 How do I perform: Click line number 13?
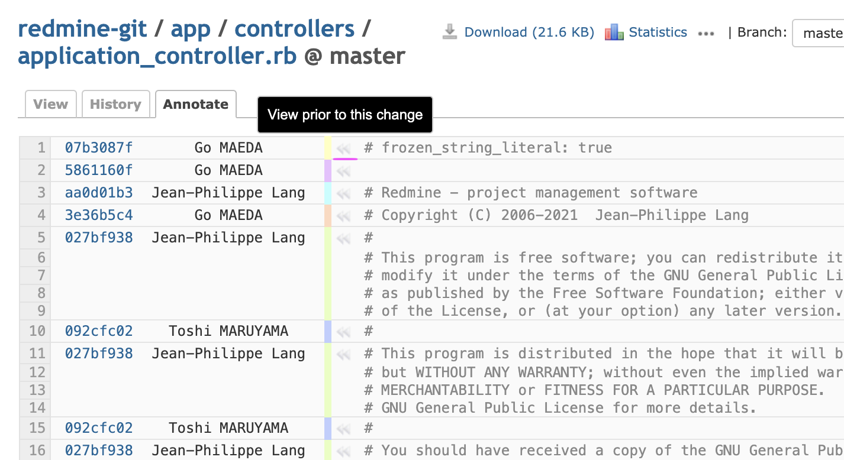[37, 390]
